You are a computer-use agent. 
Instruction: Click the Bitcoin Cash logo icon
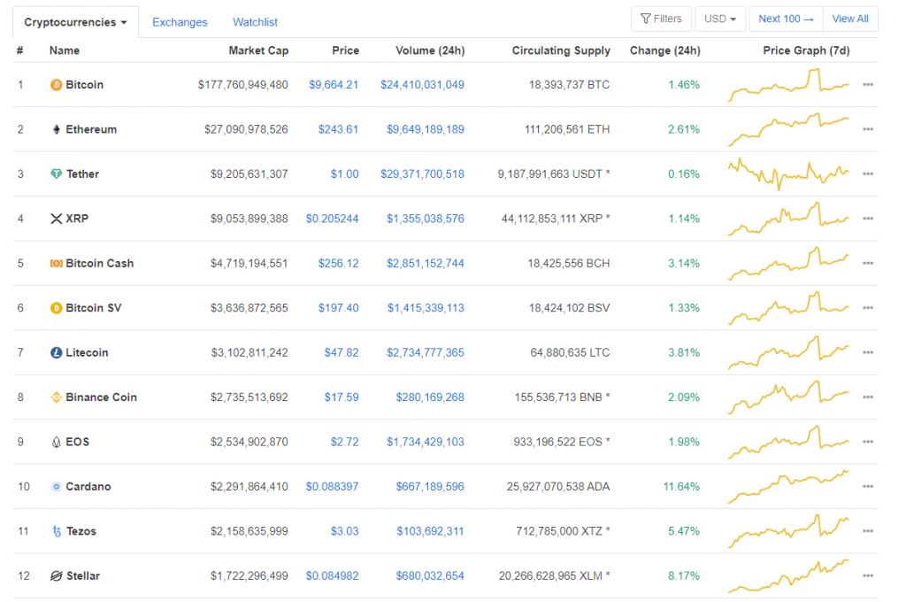[56, 263]
